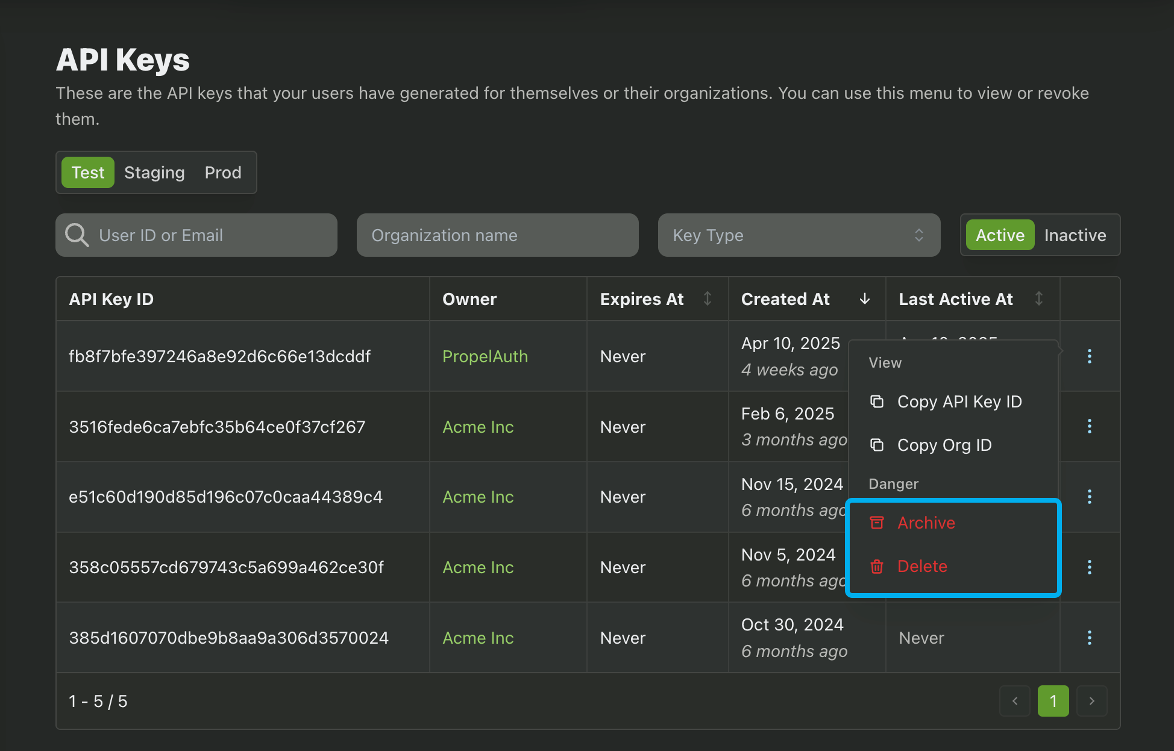Click the API Keys page heading
The image size is (1174, 751).
pyautogui.click(x=123, y=60)
